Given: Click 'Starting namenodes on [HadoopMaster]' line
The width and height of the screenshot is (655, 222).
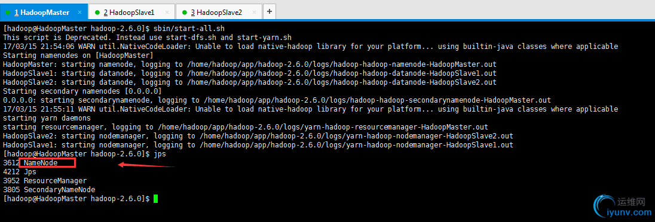Looking at the screenshot, I should [x=78, y=55].
